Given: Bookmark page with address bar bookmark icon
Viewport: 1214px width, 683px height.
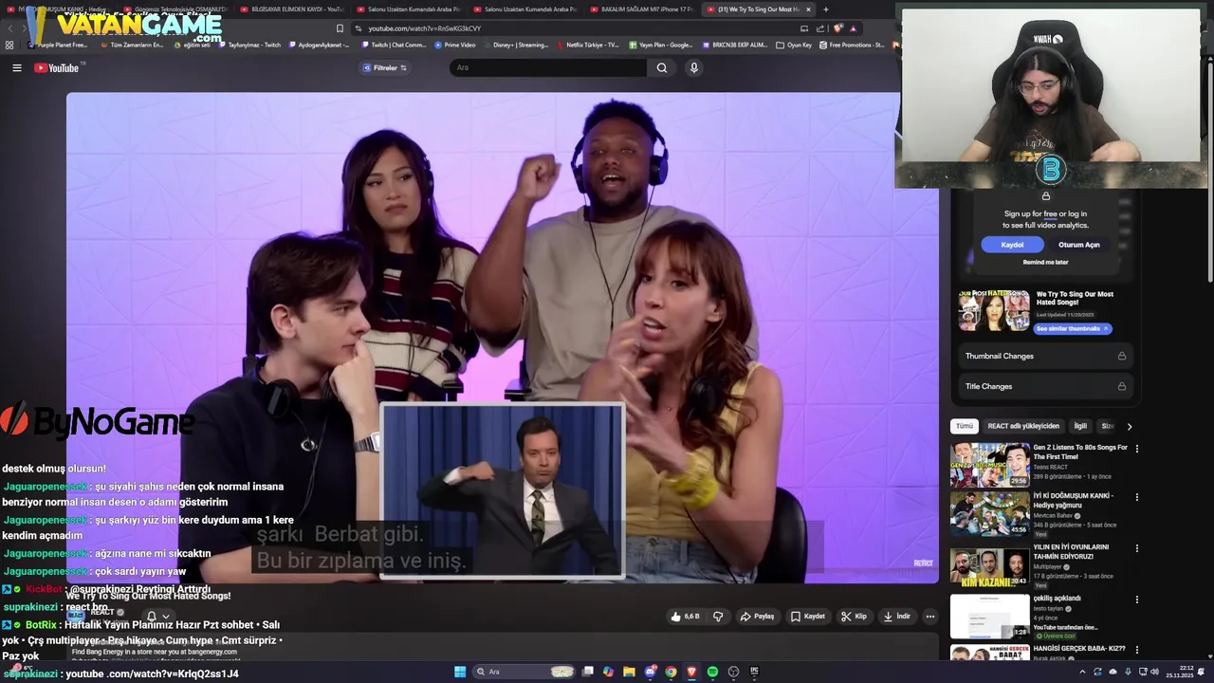Looking at the screenshot, I should click(x=340, y=28).
